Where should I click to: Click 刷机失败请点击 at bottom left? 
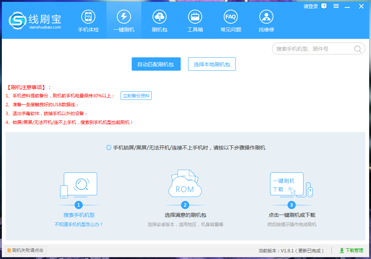26,250
